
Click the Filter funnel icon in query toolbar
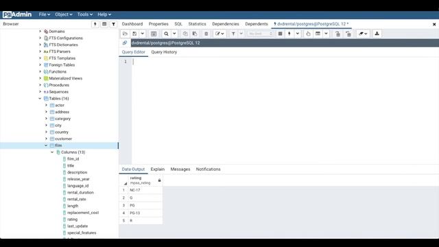coord(233,34)
